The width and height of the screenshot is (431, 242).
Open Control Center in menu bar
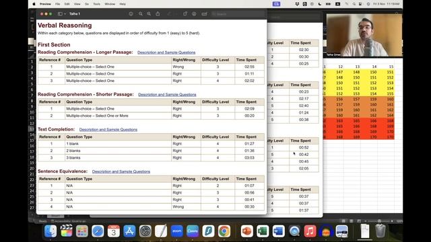click(360, 4)
